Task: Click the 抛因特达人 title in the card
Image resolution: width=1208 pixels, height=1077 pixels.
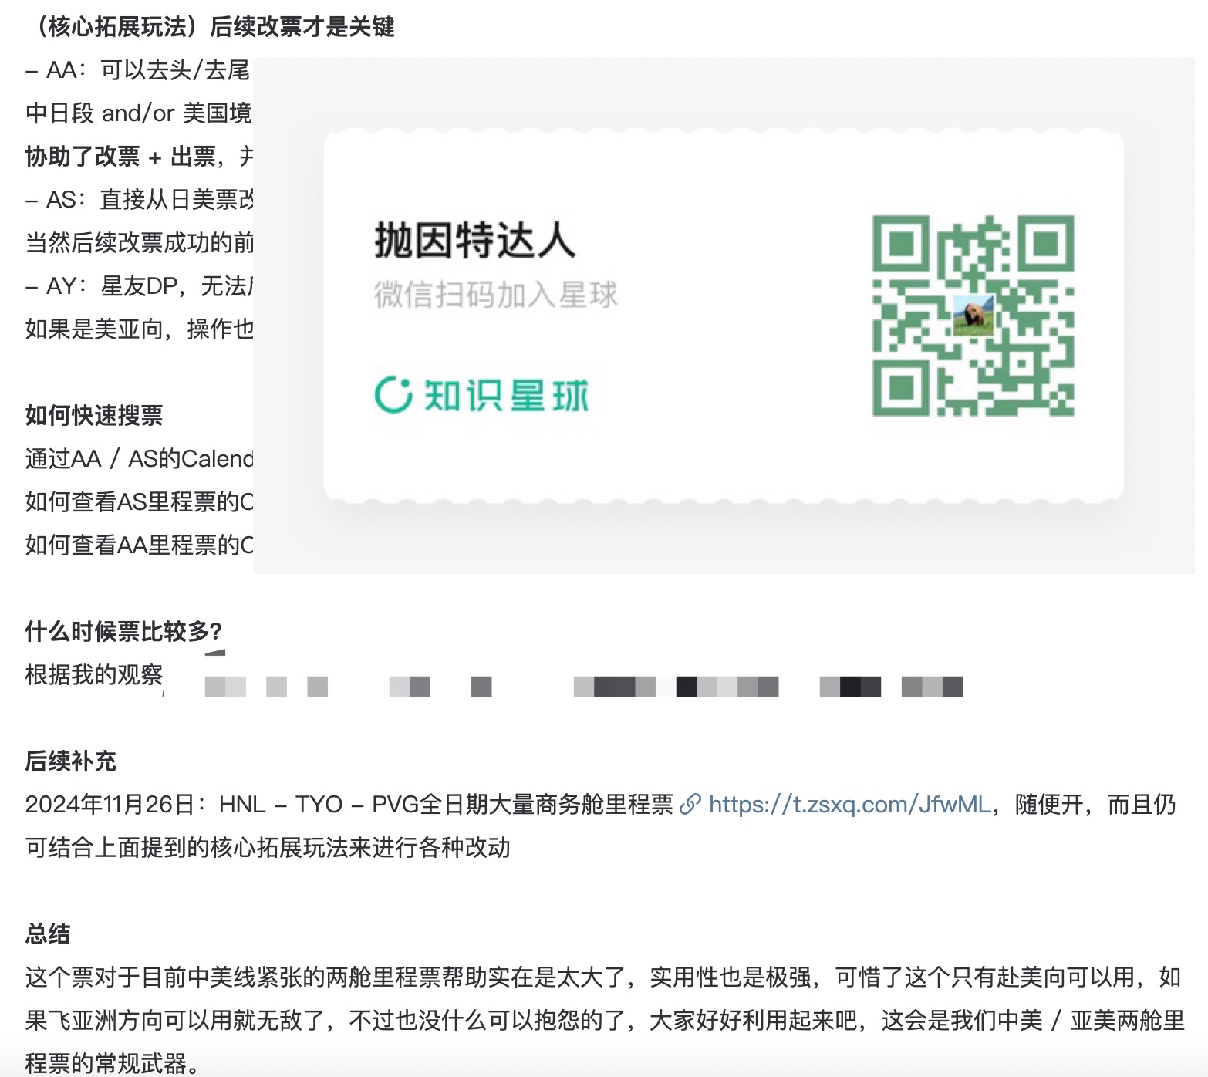Action: coord(475,239)
